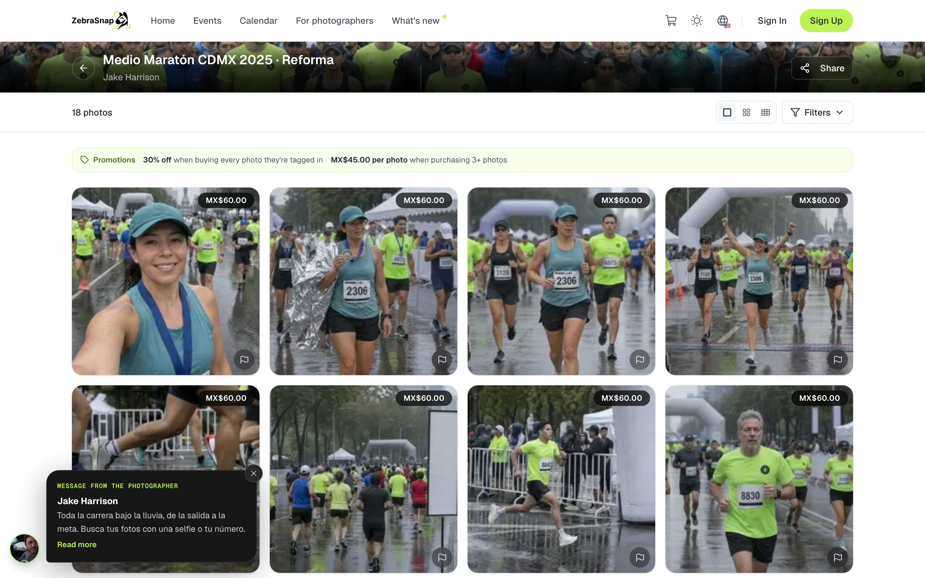Viewport: 925px width, 578px height.
Task: Click the photographer avatar bubble
Action: point(24,548)
